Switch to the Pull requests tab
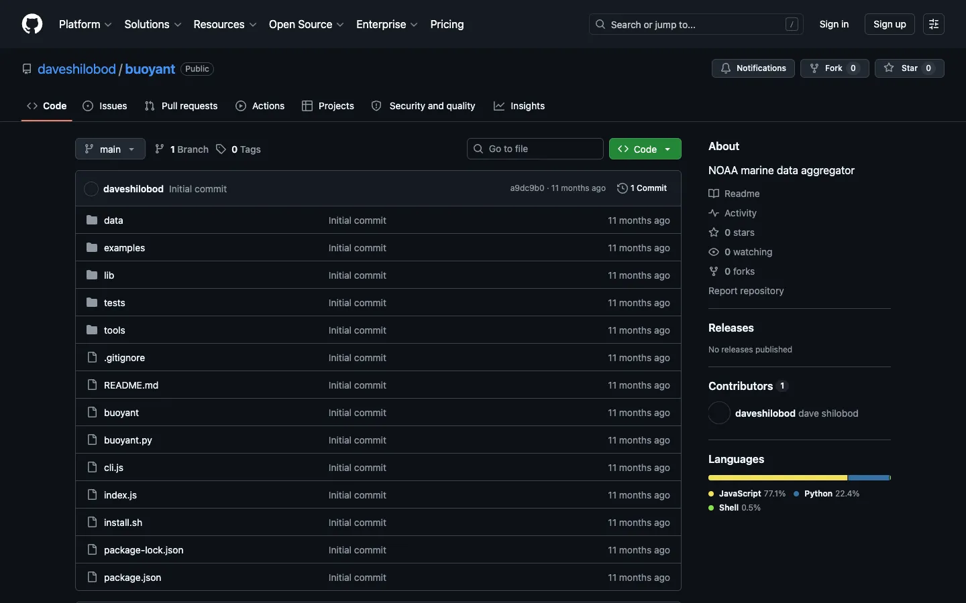 [181, 106]
